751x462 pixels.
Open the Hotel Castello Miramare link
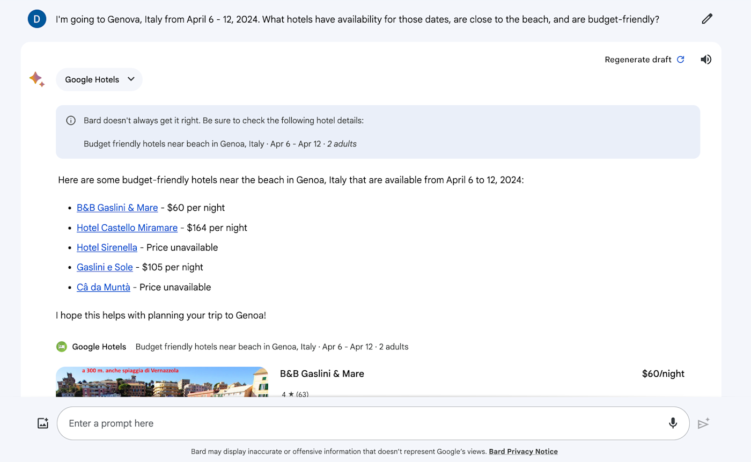pyautogui.click(x=127, y=228)
